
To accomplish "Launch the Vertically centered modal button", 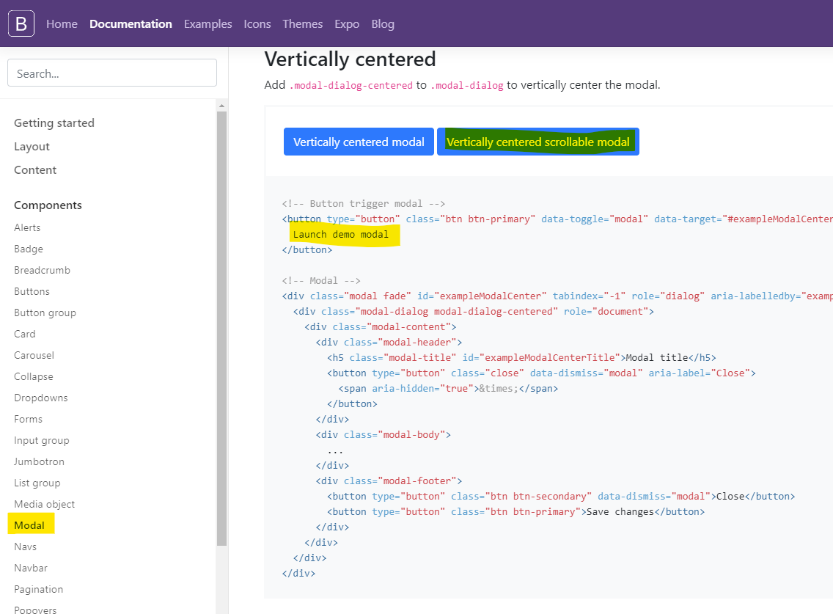I will (x=359, y=142).
